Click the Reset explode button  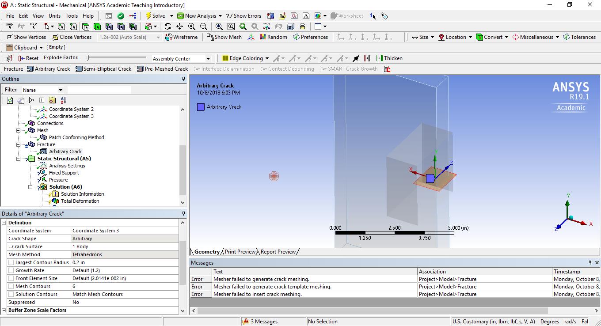[x=28, y=58]
